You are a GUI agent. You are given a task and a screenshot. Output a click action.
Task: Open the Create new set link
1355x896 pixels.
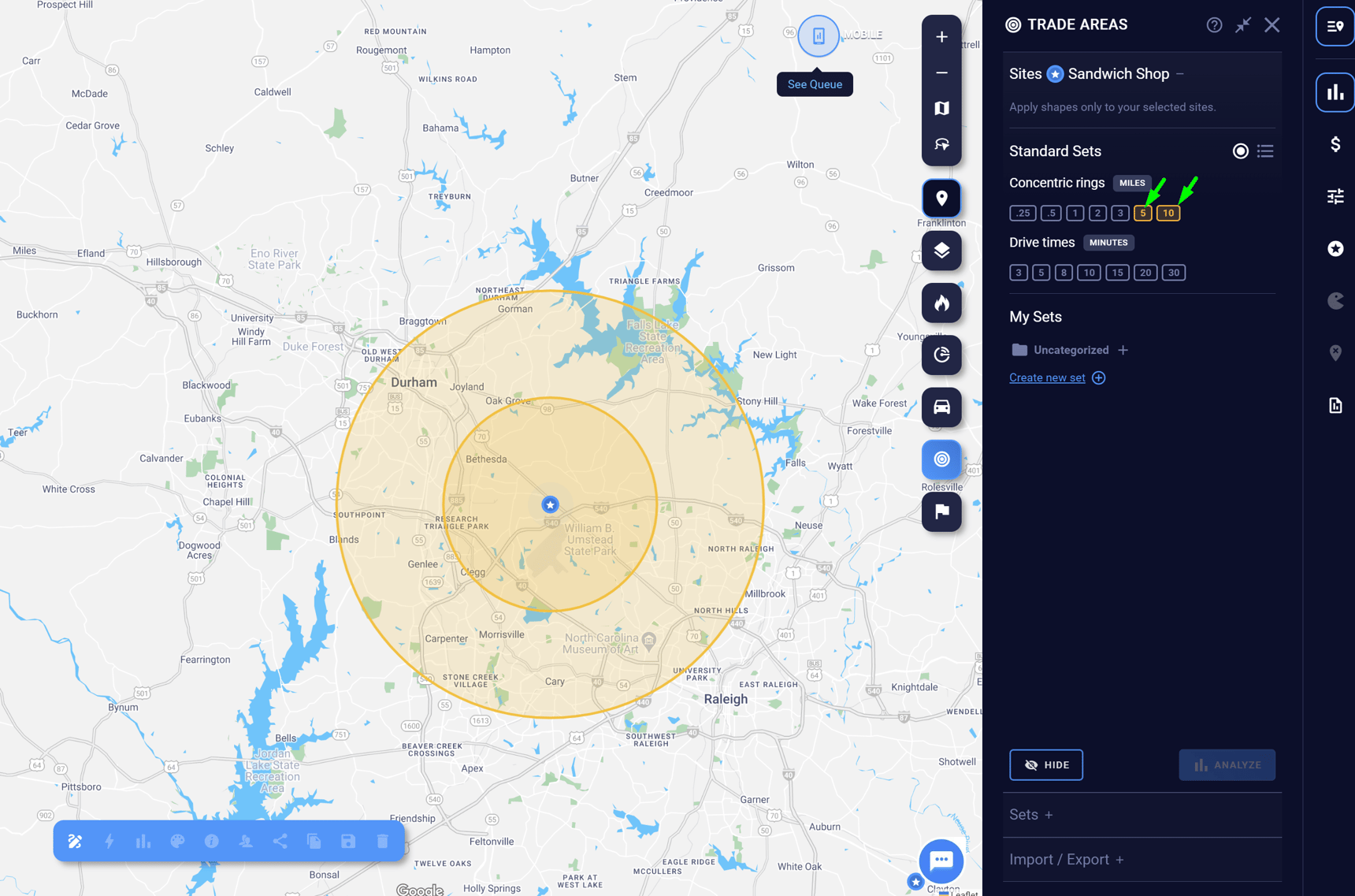click(1047, 377)
